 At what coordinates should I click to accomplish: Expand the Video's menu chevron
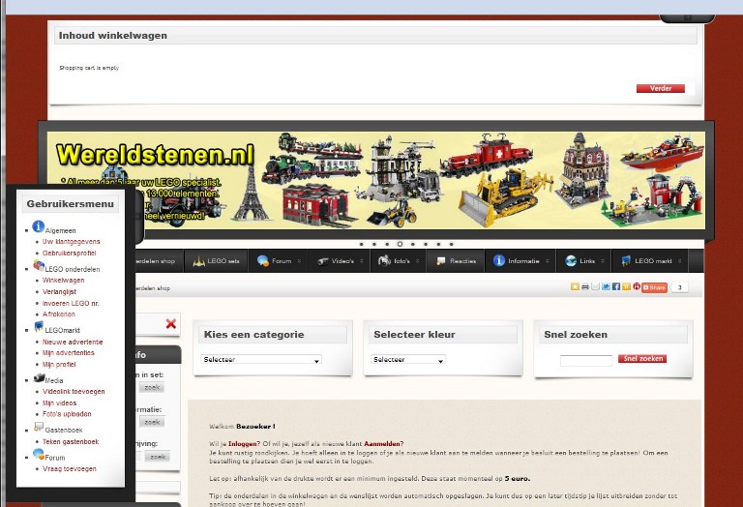362,261
